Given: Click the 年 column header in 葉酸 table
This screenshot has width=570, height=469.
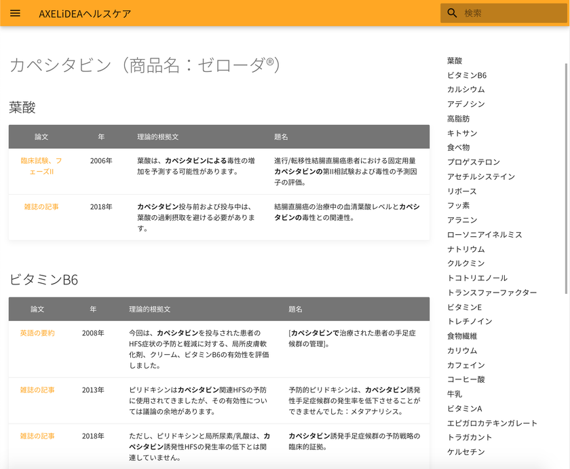Looking at the screenshot, I should point(101,137).
